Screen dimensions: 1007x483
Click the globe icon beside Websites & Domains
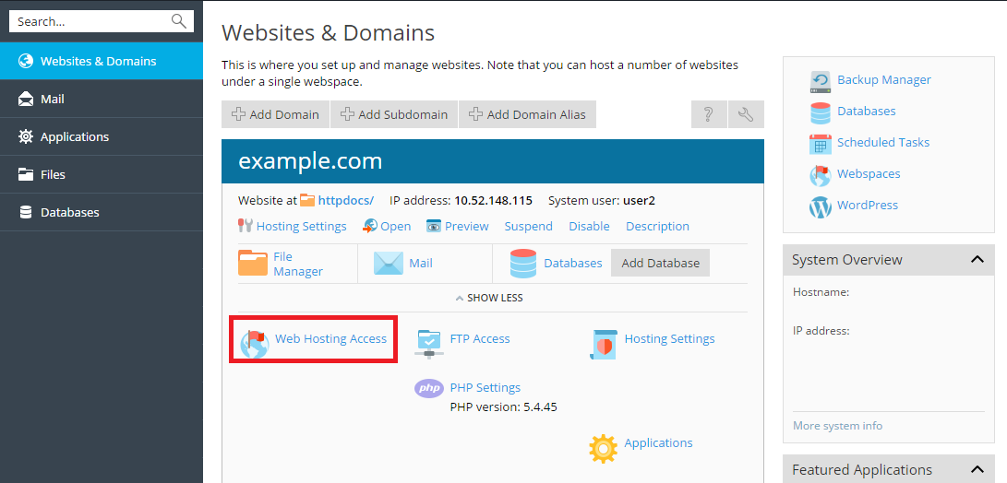pyautogui.click(x=26, y=62)
